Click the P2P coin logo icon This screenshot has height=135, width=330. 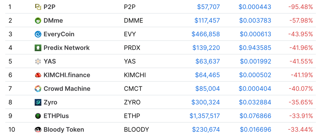(x=38, y=7)
